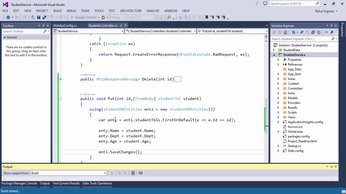Expand the StudentData project node
The height and width of the screenshot is (194, 346).
[x=274, y=50]
